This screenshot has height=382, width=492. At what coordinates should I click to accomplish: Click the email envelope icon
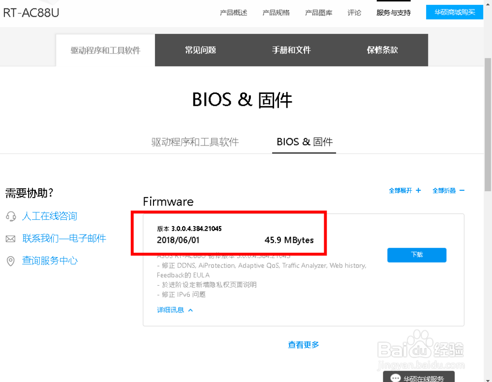click(x=11, y=239)
